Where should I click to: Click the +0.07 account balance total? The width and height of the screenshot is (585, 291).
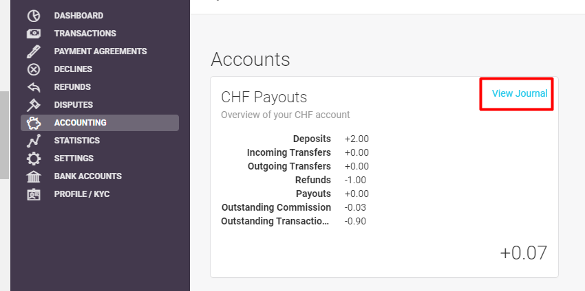524,253
